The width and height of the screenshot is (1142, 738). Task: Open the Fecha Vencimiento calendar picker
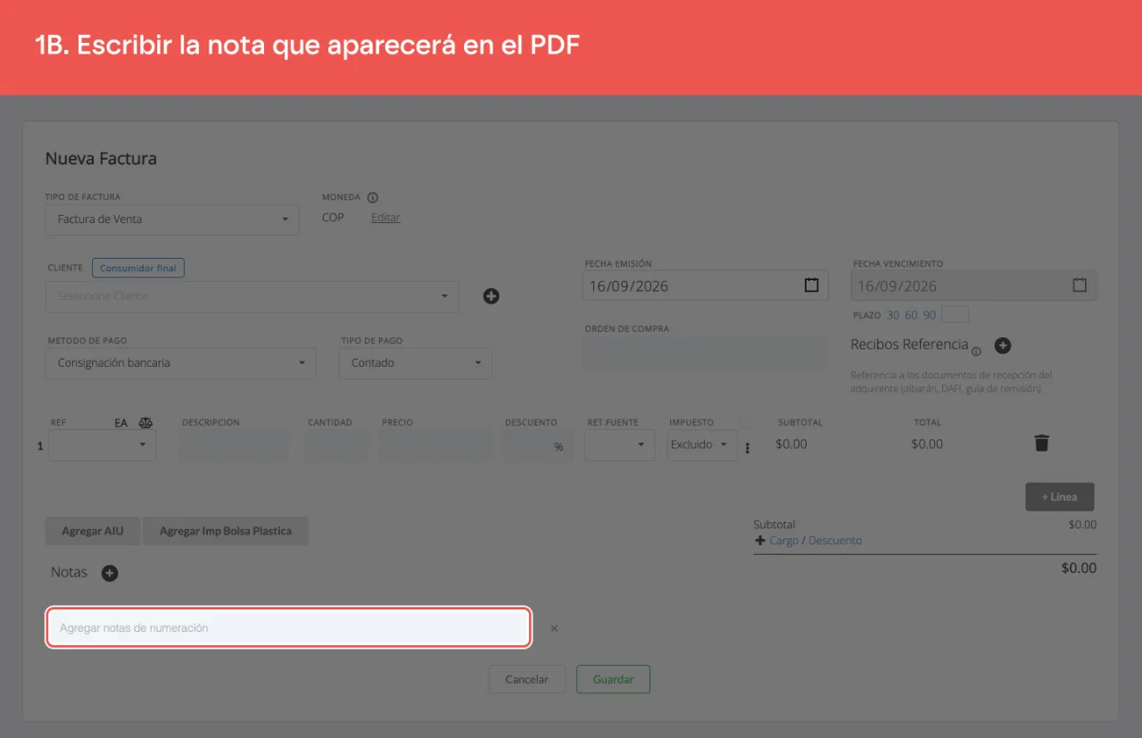click(x=1080, y=286)
